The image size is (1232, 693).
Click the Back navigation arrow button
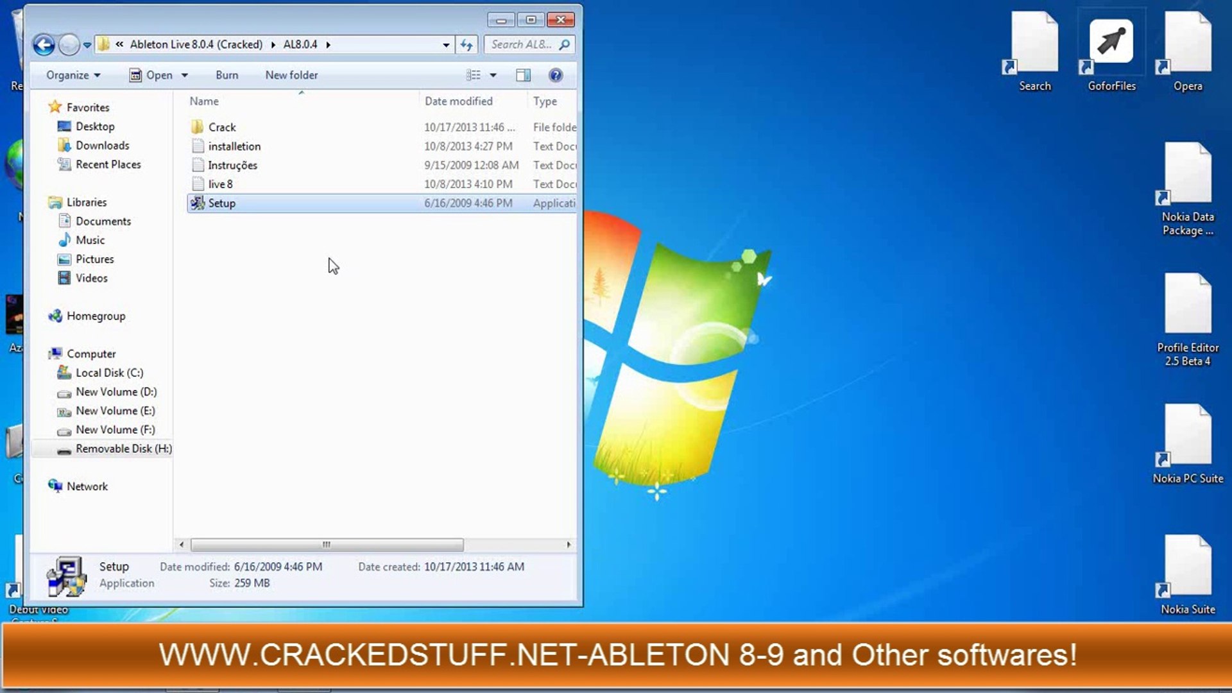point(44,45)
